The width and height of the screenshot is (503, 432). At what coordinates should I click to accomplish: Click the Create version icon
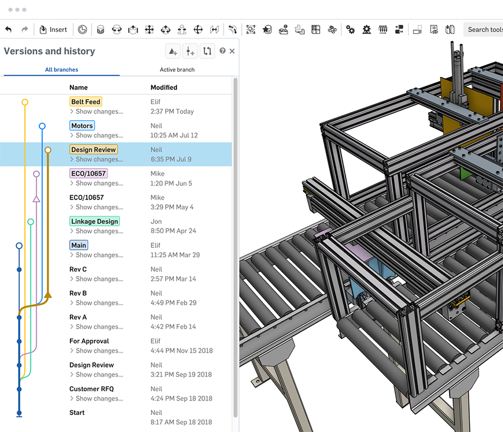click(173, 51)
